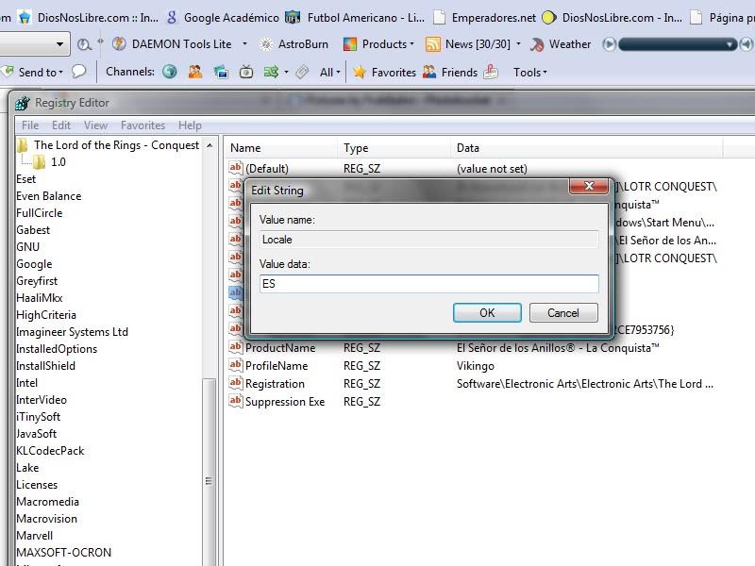
Task: Select the Macromedia registry key
Action: pos(48,502)
